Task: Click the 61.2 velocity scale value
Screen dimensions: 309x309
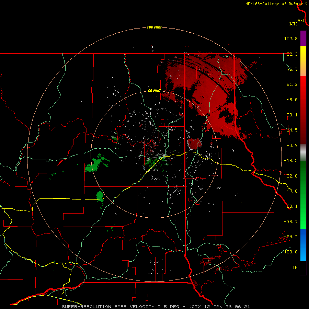Action: [x=292, y=84]
